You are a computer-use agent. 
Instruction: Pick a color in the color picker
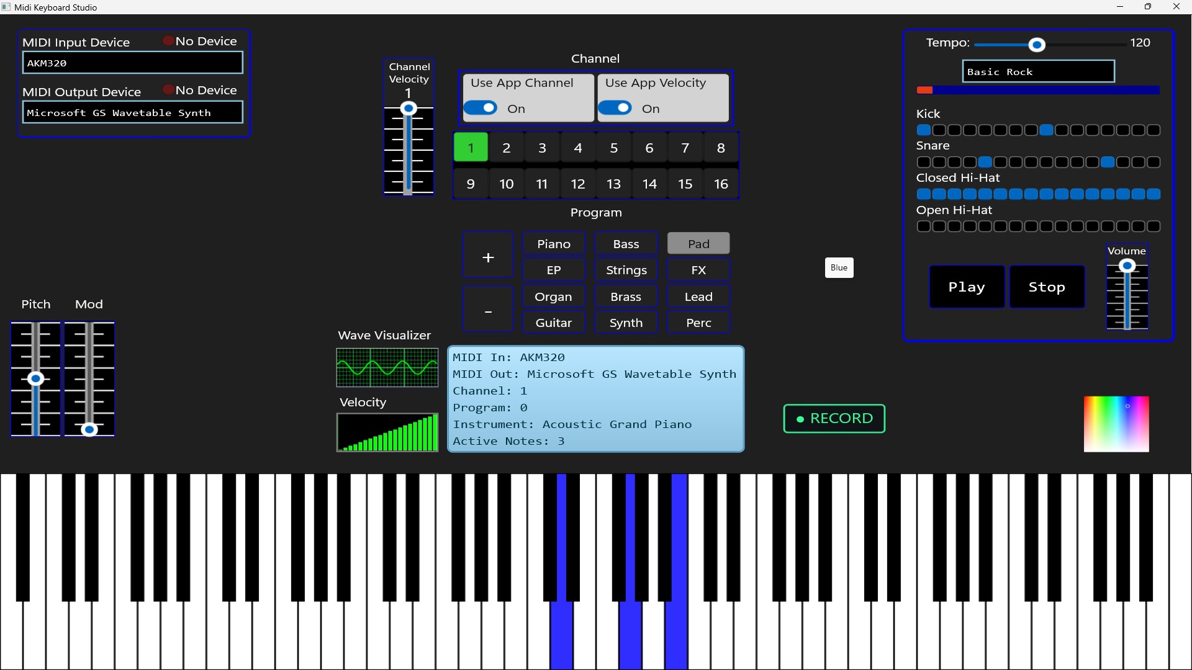(1116, 424)
